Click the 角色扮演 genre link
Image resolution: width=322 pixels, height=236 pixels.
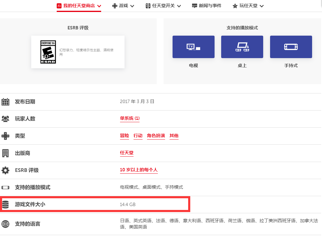click(x=156, y=136)
